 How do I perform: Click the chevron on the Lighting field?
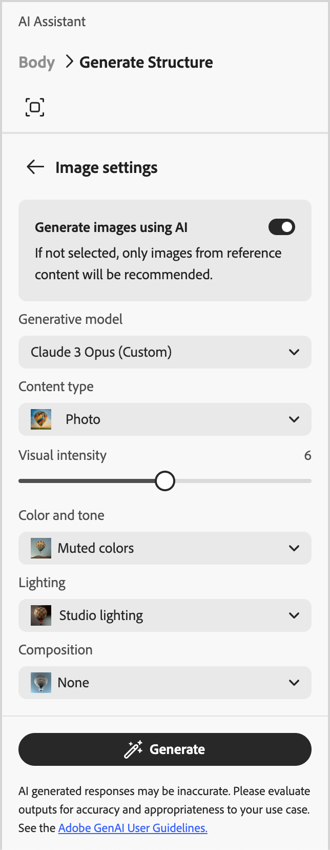[295, 615]
